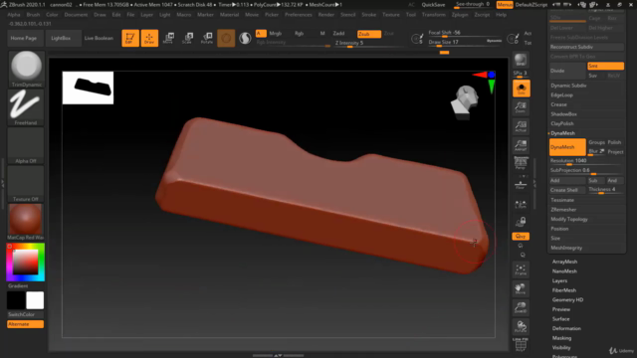Click the AAHalf icon
This screenshot has height=358, width=637.
pos(521,145)
